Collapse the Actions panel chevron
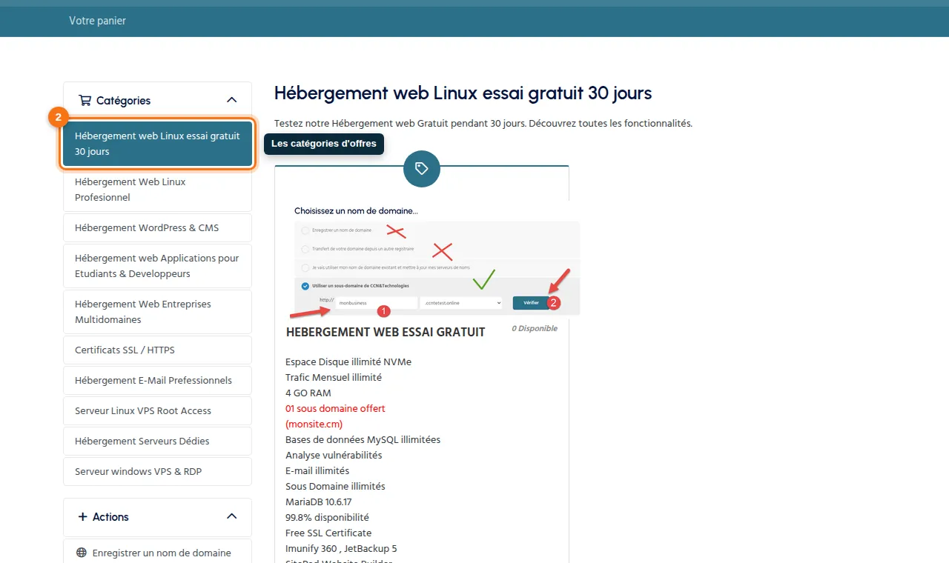The image size is (949, 563). pyautogui.click(x=231, y=516)
